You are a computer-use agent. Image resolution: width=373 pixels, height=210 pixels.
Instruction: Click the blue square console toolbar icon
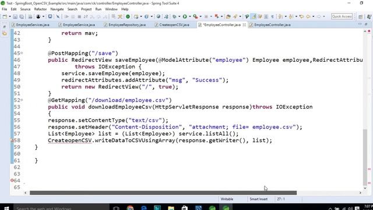(50, 16)
